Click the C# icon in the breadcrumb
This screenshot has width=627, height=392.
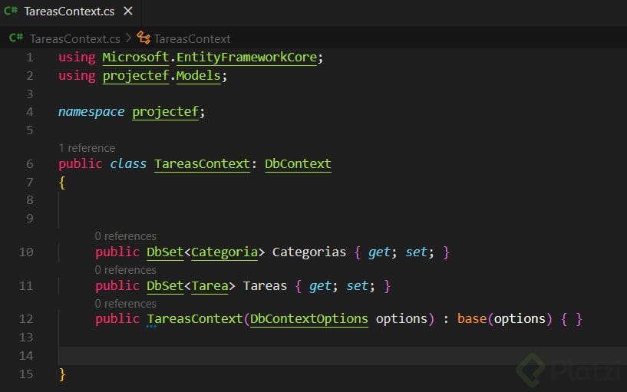click(16, 38)
